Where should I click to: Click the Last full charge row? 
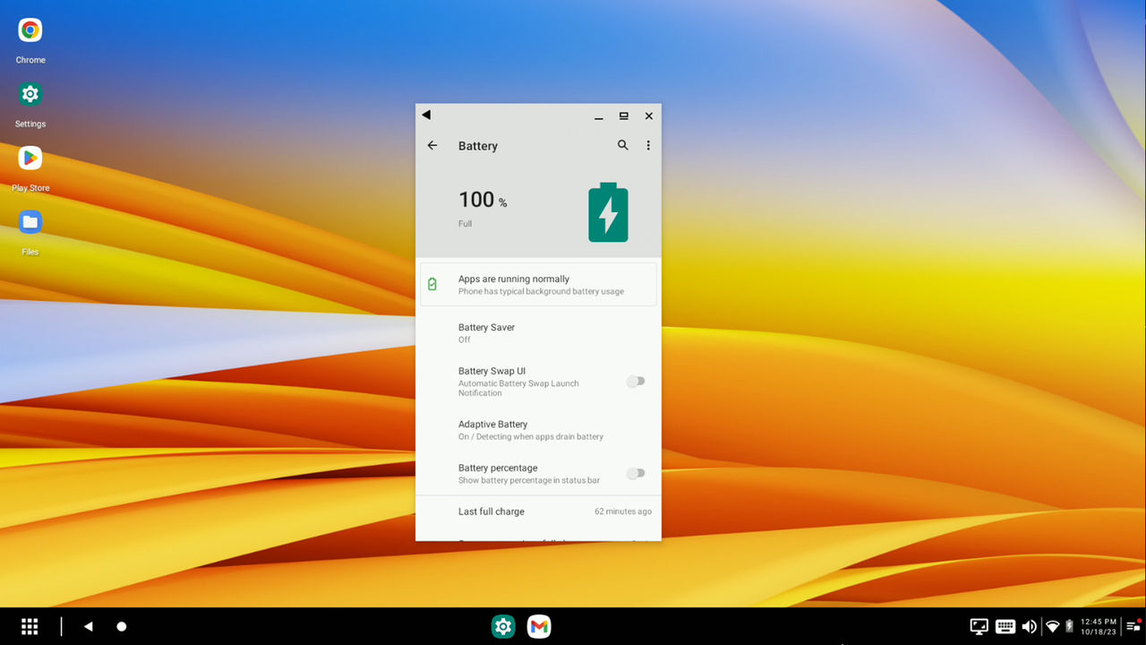pyautogui.click(x=538, y=512)
